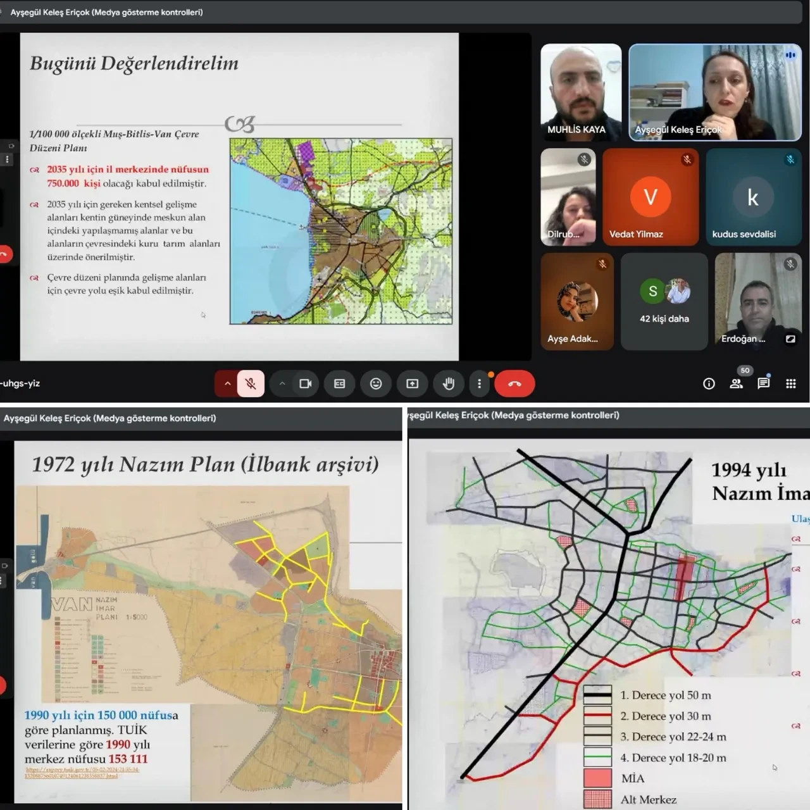Click the TUIK source link under the 1972 plan
The image size is (810, 810).
[x=81, y=773]
